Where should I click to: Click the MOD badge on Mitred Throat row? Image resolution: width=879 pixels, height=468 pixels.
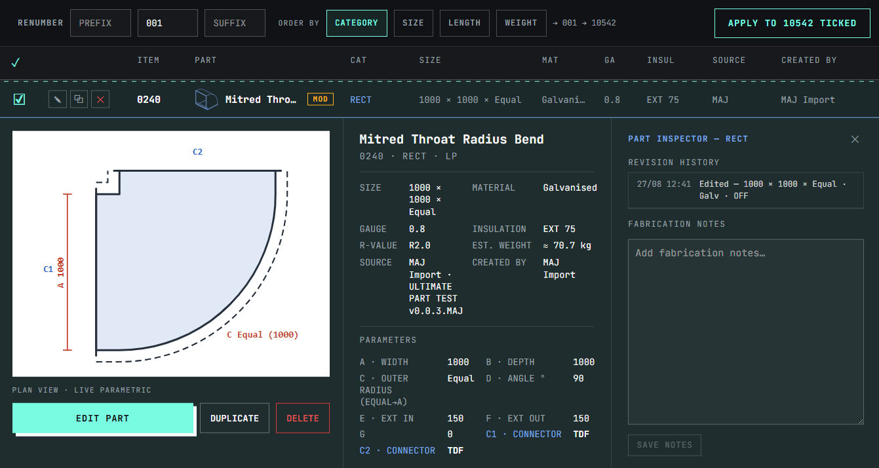click(321, 100)
